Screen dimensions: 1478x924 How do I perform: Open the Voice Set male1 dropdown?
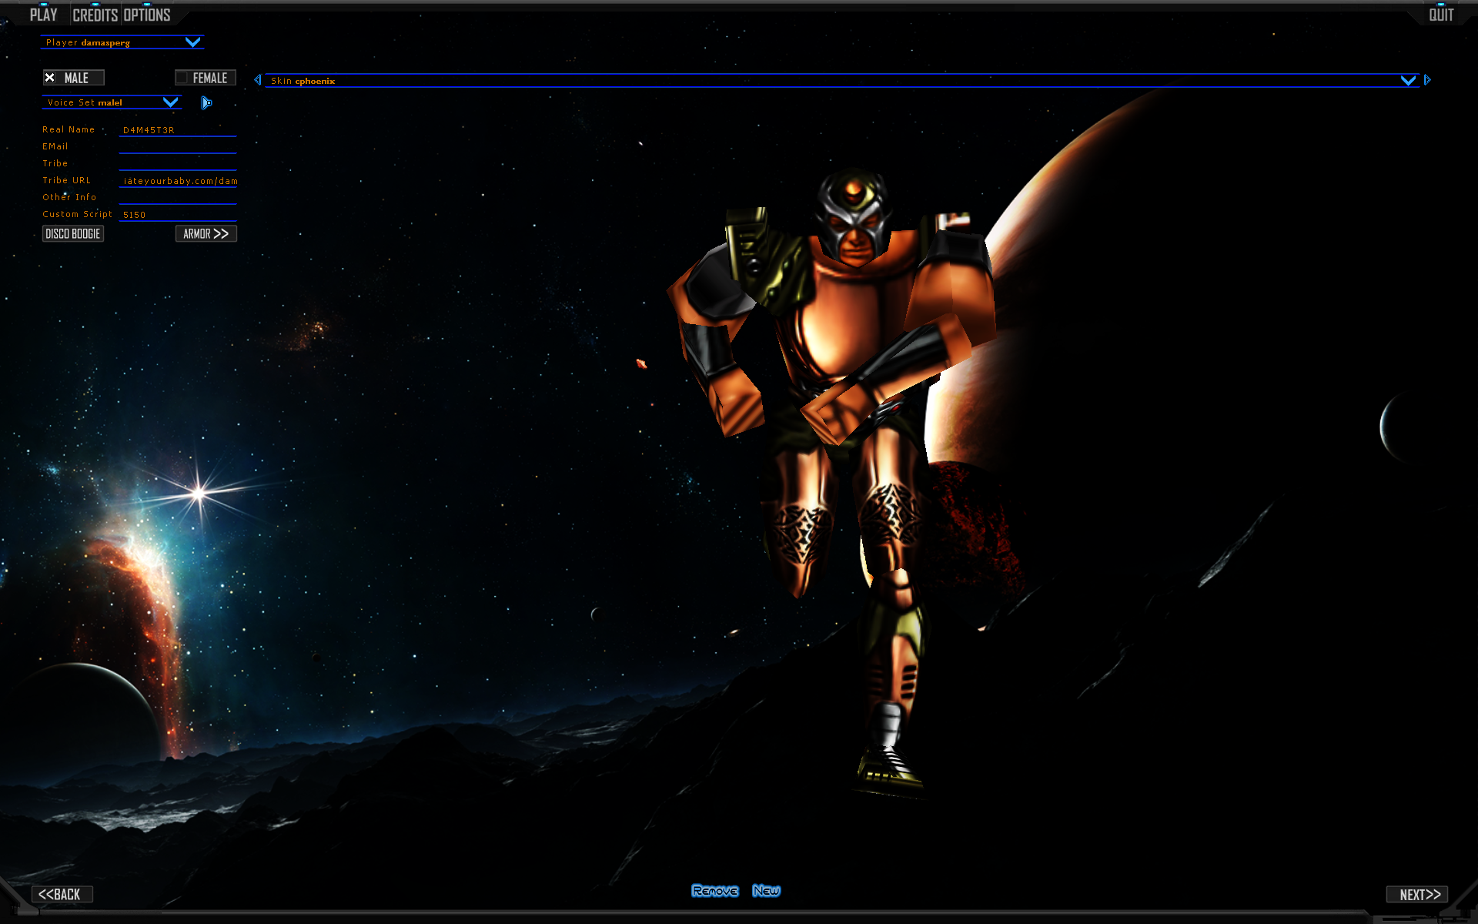170,102
